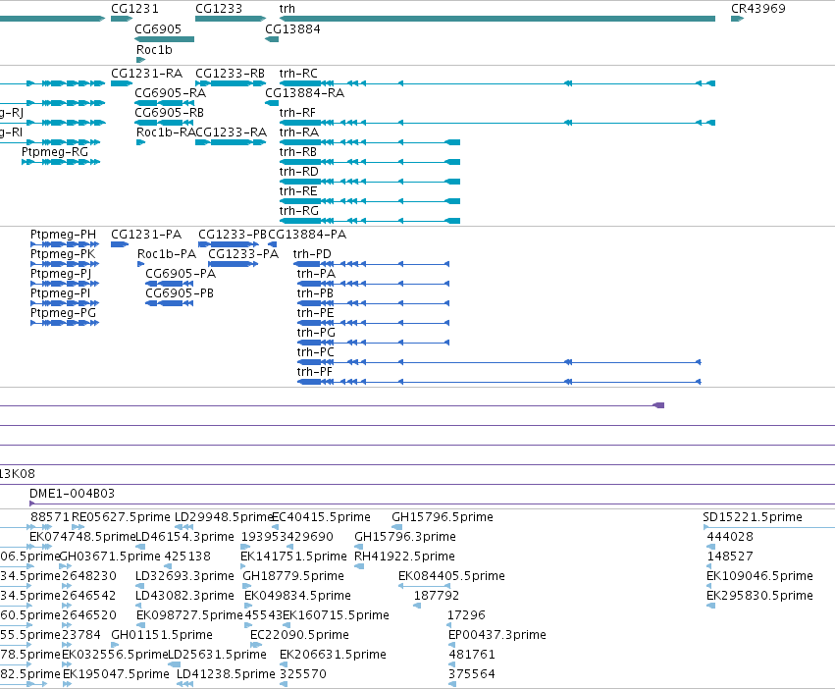This screenshot has width=835, height=689.
Task: Select protein trh-PD
Action: 371,264
